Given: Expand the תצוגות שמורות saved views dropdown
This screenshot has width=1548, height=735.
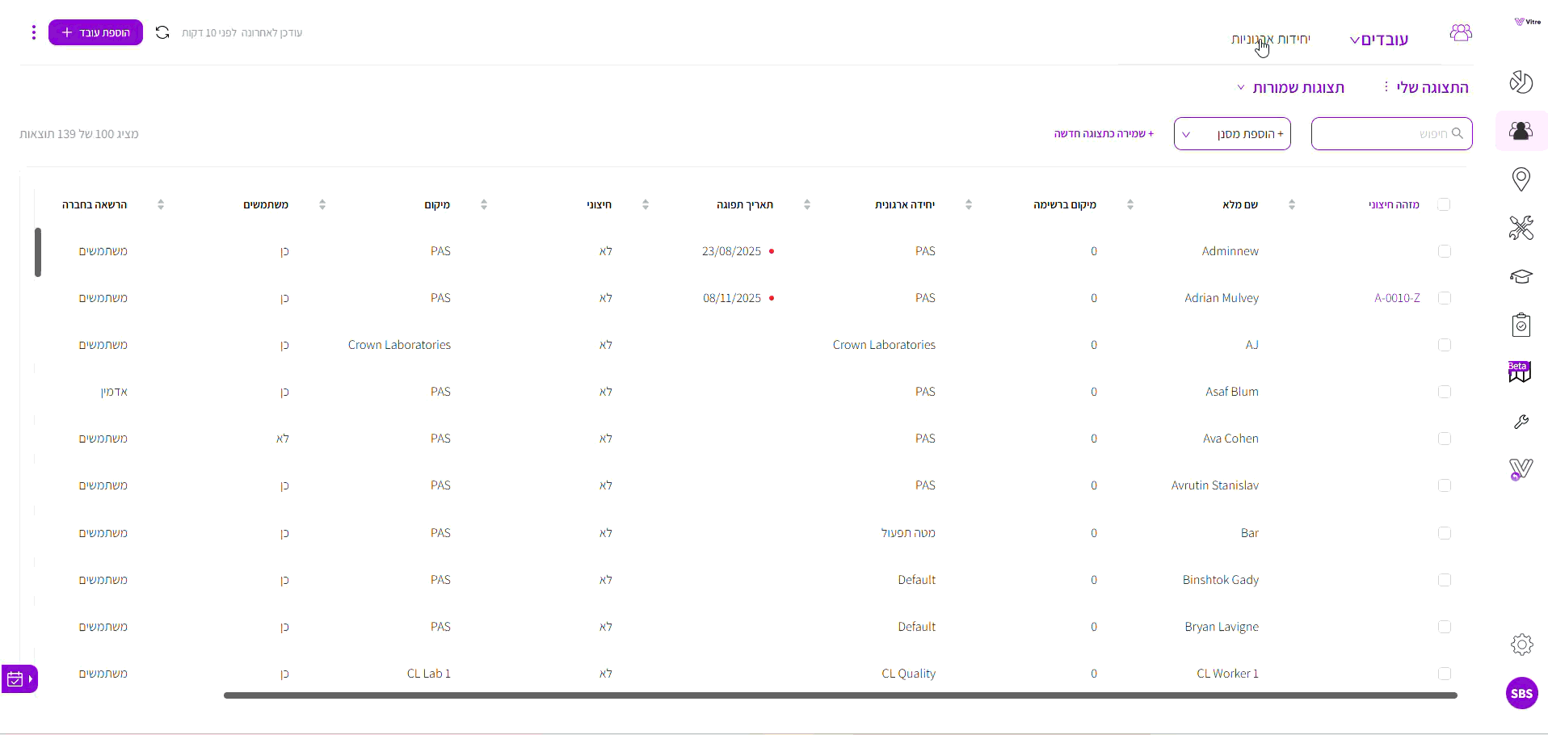Looking at the screenshot, I should [1291, 87].
